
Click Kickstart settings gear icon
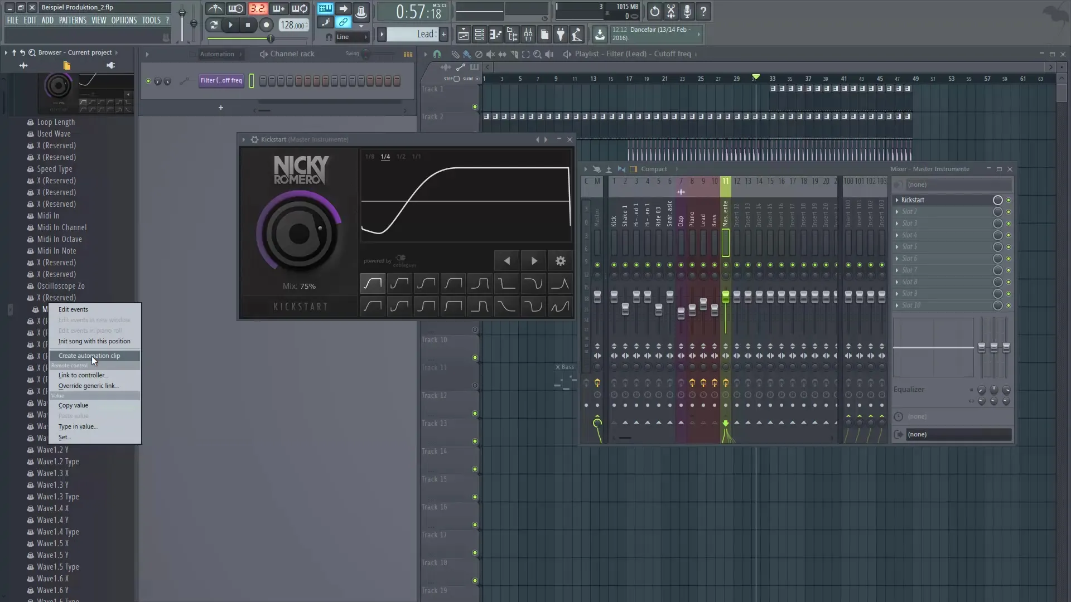pos(560,261)
